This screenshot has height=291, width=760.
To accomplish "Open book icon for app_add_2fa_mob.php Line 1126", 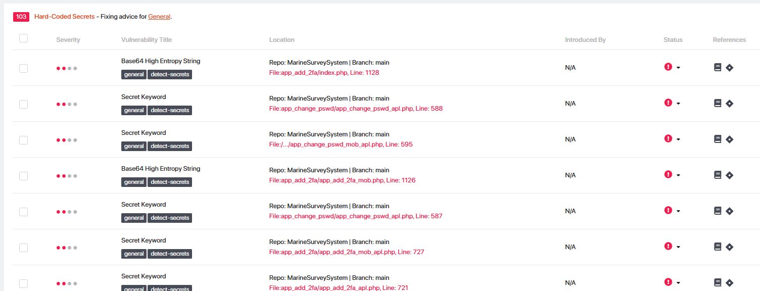I will (718, 175).
